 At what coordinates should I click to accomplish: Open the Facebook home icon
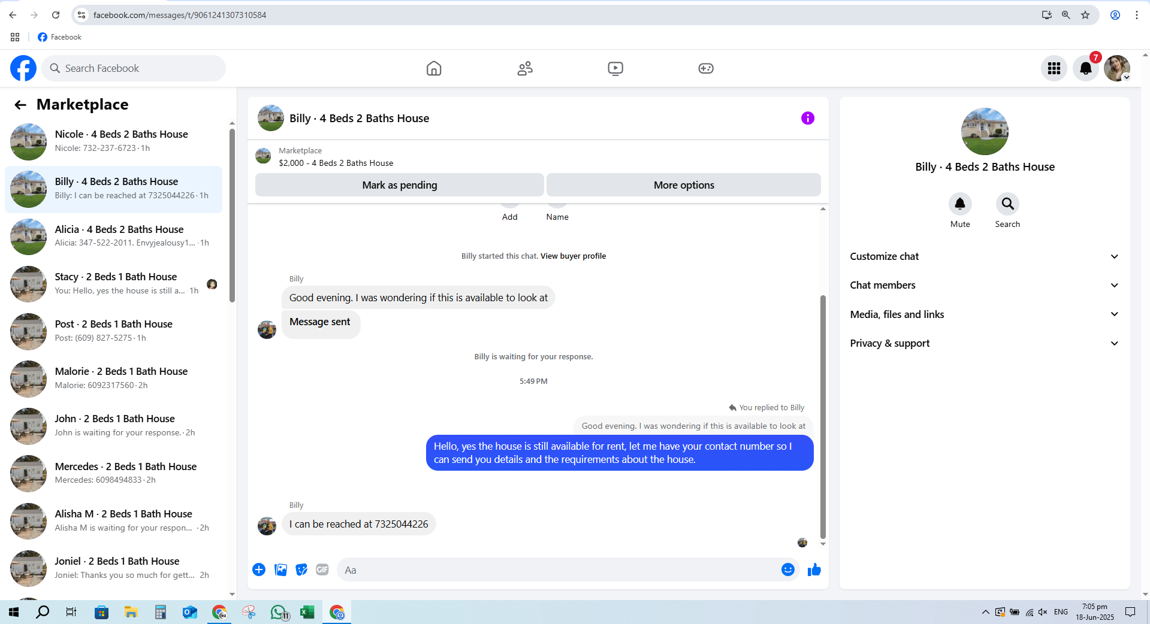[x=434, y=68]
